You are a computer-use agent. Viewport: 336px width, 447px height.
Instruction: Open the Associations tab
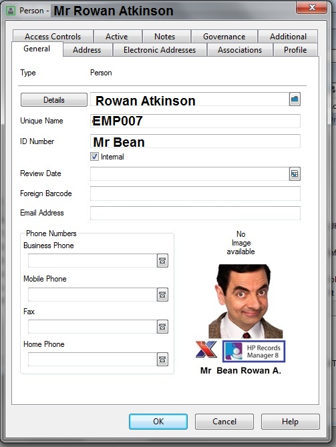tap(240, 50)
